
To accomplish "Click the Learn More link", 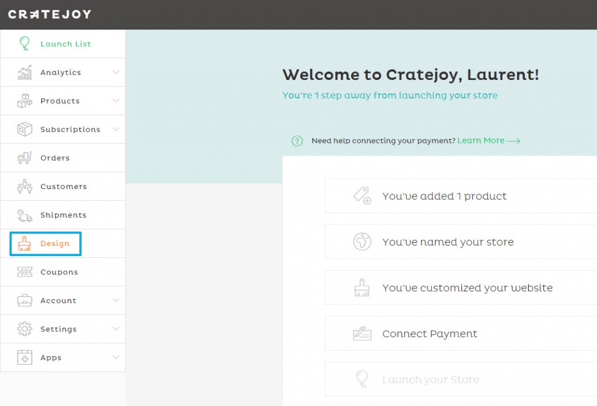I will click(x=481, y=141).
